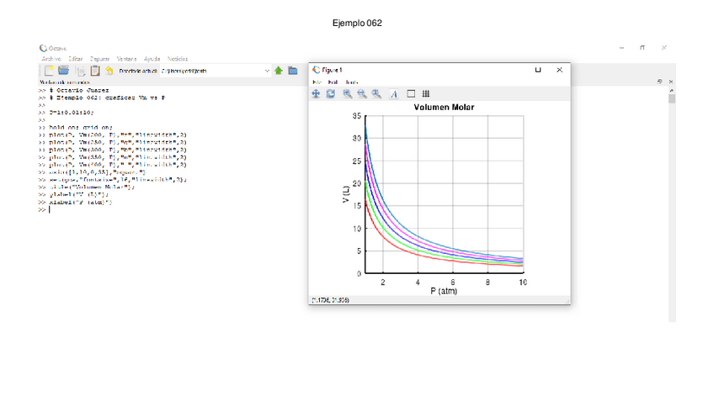Click the Paste clipboard icon
This screenshot has height=401, width=714.
click(94, 71)
